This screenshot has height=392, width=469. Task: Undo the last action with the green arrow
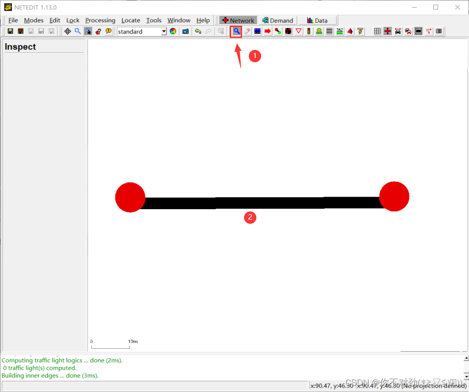click(198, 31)
